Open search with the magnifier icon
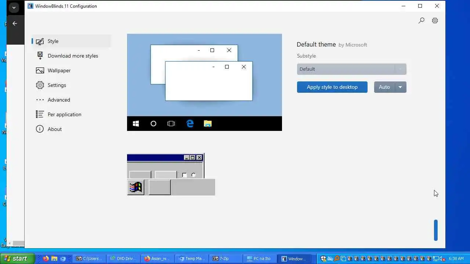Screen dimensions: 470x264 tap(422, 21)
